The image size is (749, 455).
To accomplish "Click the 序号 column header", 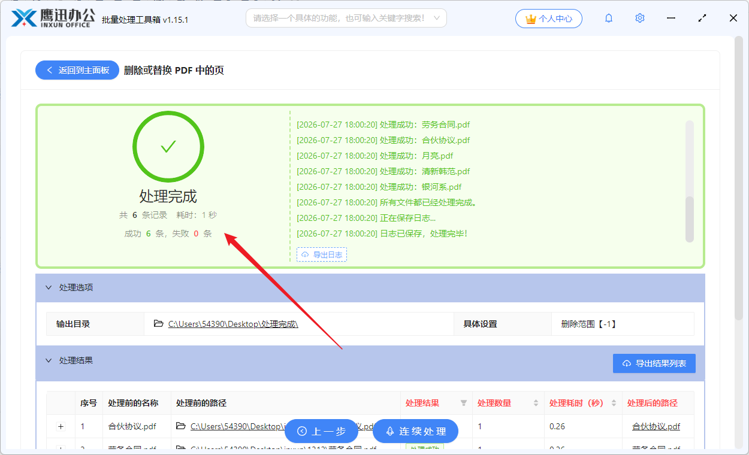I will [x=89, y=403].
